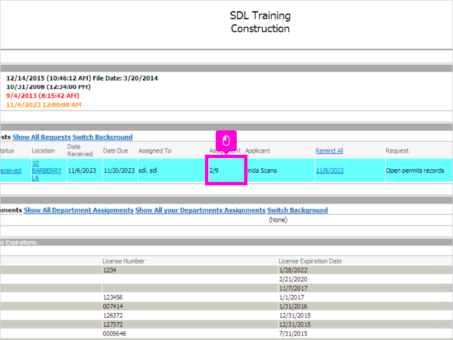Open Show All Department Assignments link
The height and width of the screenshot is (340, 453).
click(79, 210)
